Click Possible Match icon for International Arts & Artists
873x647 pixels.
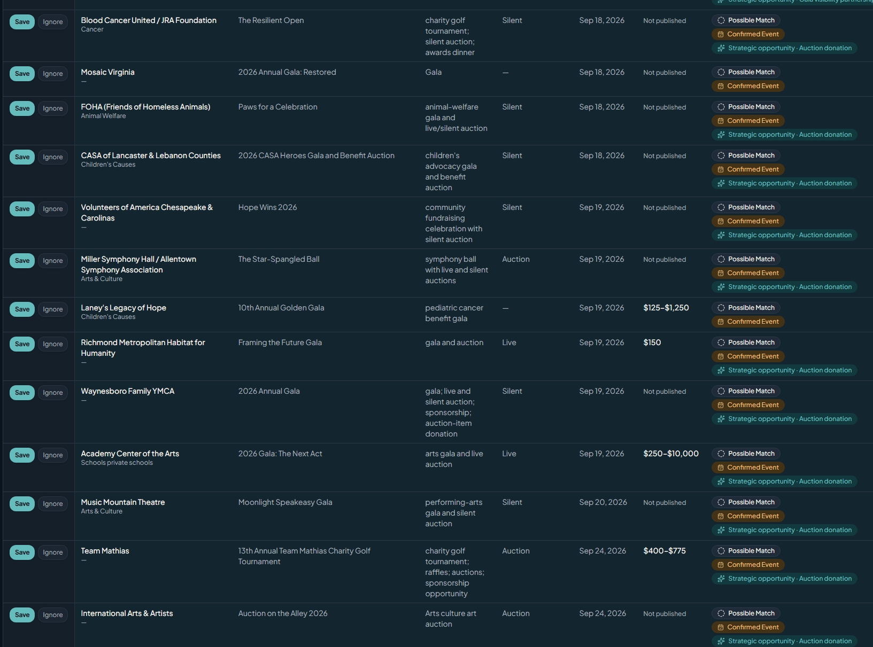click(x=721, y=613)
